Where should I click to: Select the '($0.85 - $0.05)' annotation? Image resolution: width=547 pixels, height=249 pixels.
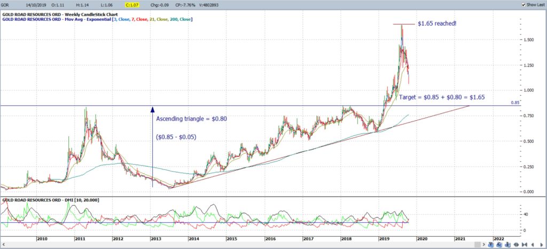coord(176,137)
